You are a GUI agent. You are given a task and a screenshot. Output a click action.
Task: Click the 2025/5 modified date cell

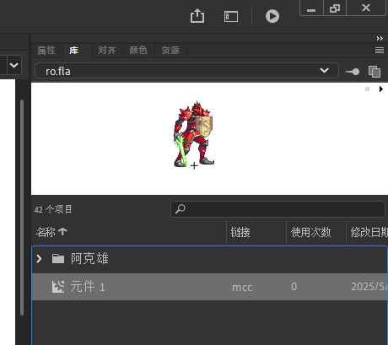369,287
